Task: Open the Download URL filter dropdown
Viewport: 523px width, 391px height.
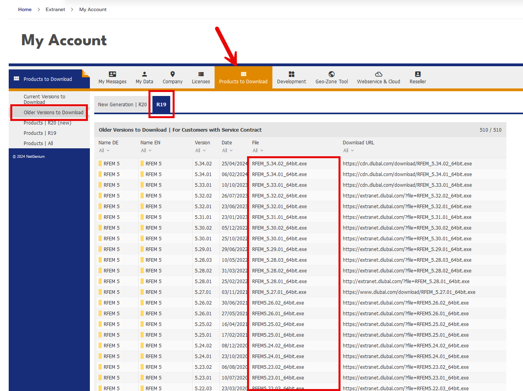Action: point(348,151)
